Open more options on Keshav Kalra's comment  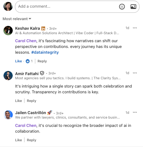[135, 28]
